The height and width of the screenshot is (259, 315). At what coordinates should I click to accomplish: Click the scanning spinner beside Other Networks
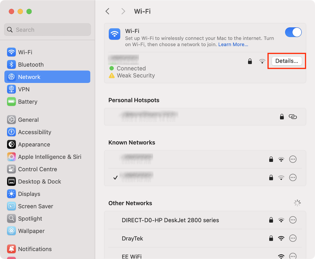(x=297, y=203)
